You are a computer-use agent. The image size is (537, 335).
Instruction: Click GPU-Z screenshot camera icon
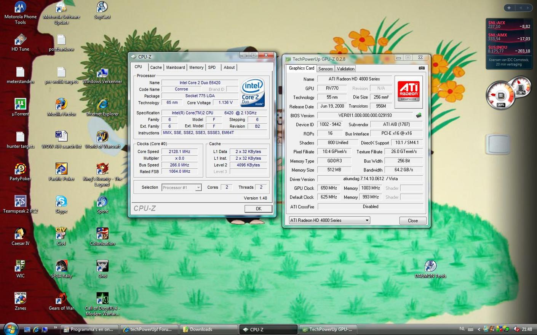(x=422, y=68)
